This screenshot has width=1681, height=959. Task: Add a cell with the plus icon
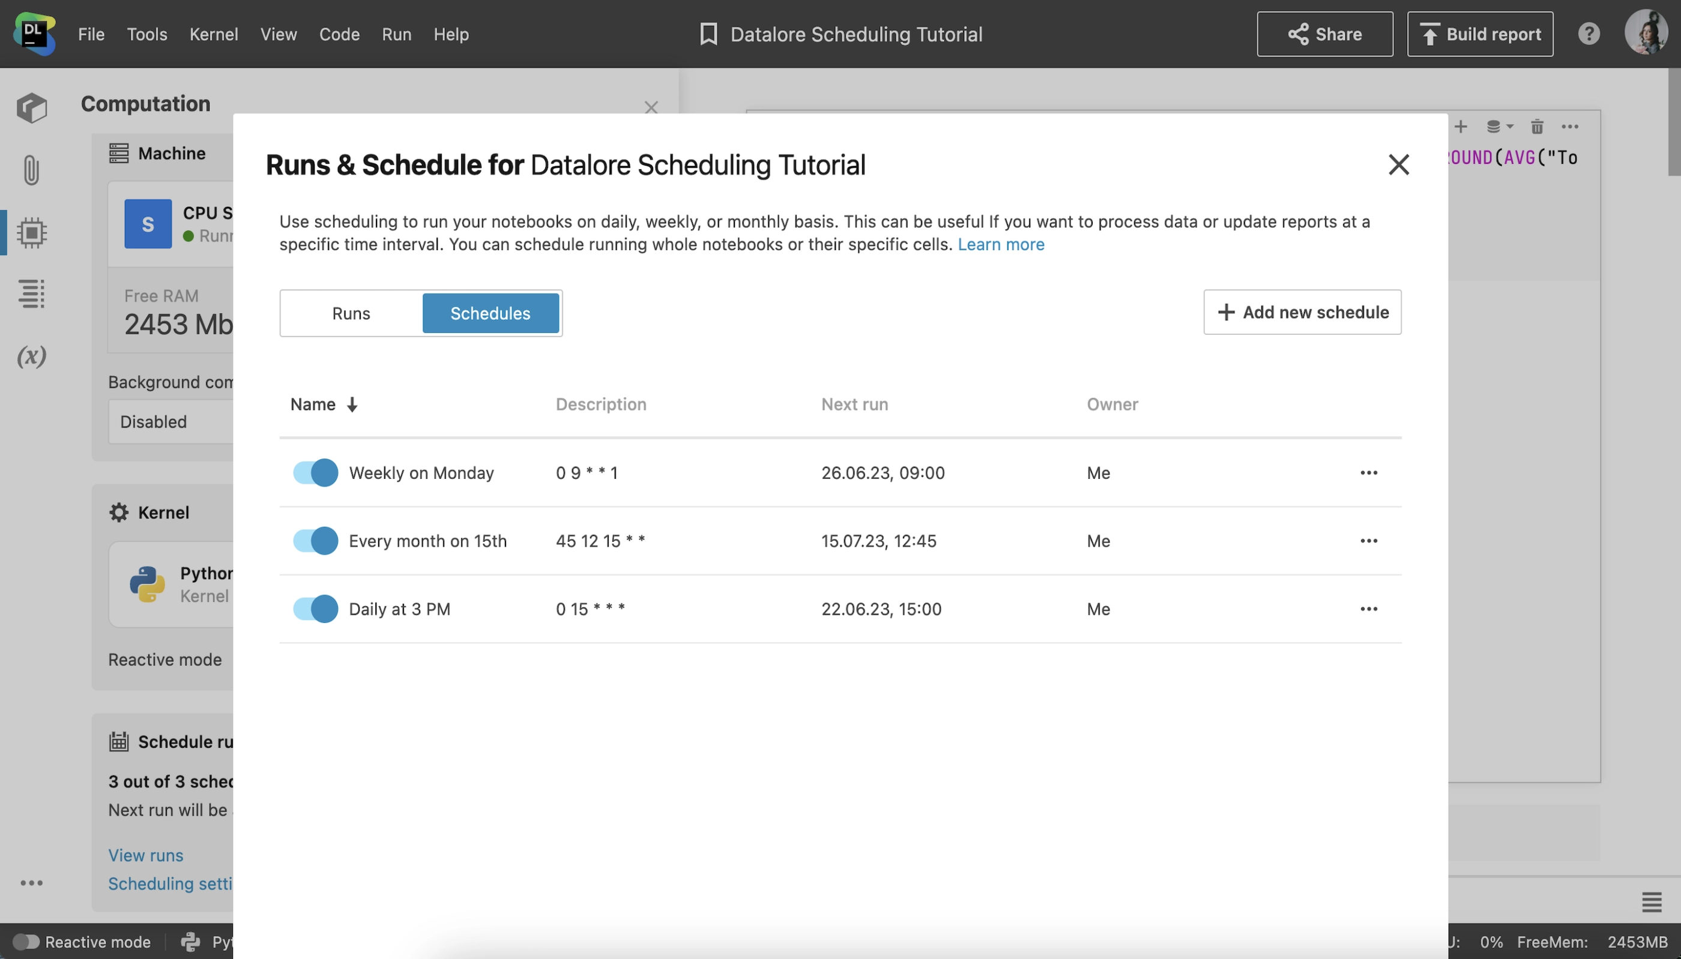tap(1460, 127)
